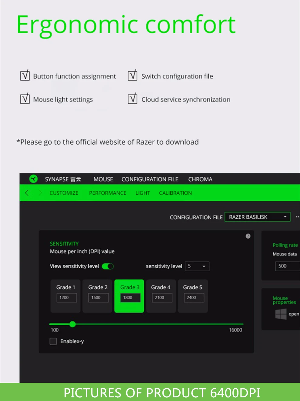Click the Mouse light settings checkmark
Screen dimensions: 300x401
pyautogui.click(x=25, y=98)
